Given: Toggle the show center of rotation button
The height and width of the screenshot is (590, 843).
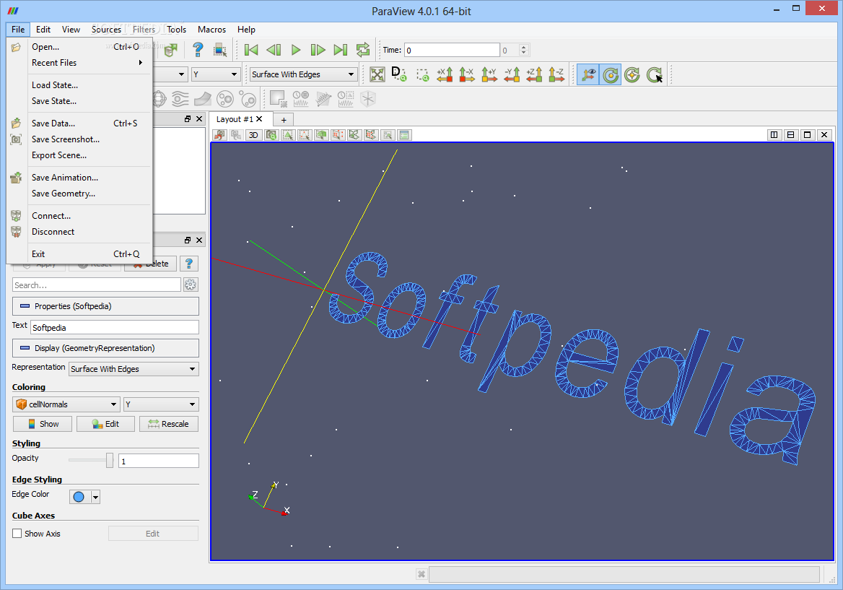Looking at the screenshot, I should coord(610,75).
